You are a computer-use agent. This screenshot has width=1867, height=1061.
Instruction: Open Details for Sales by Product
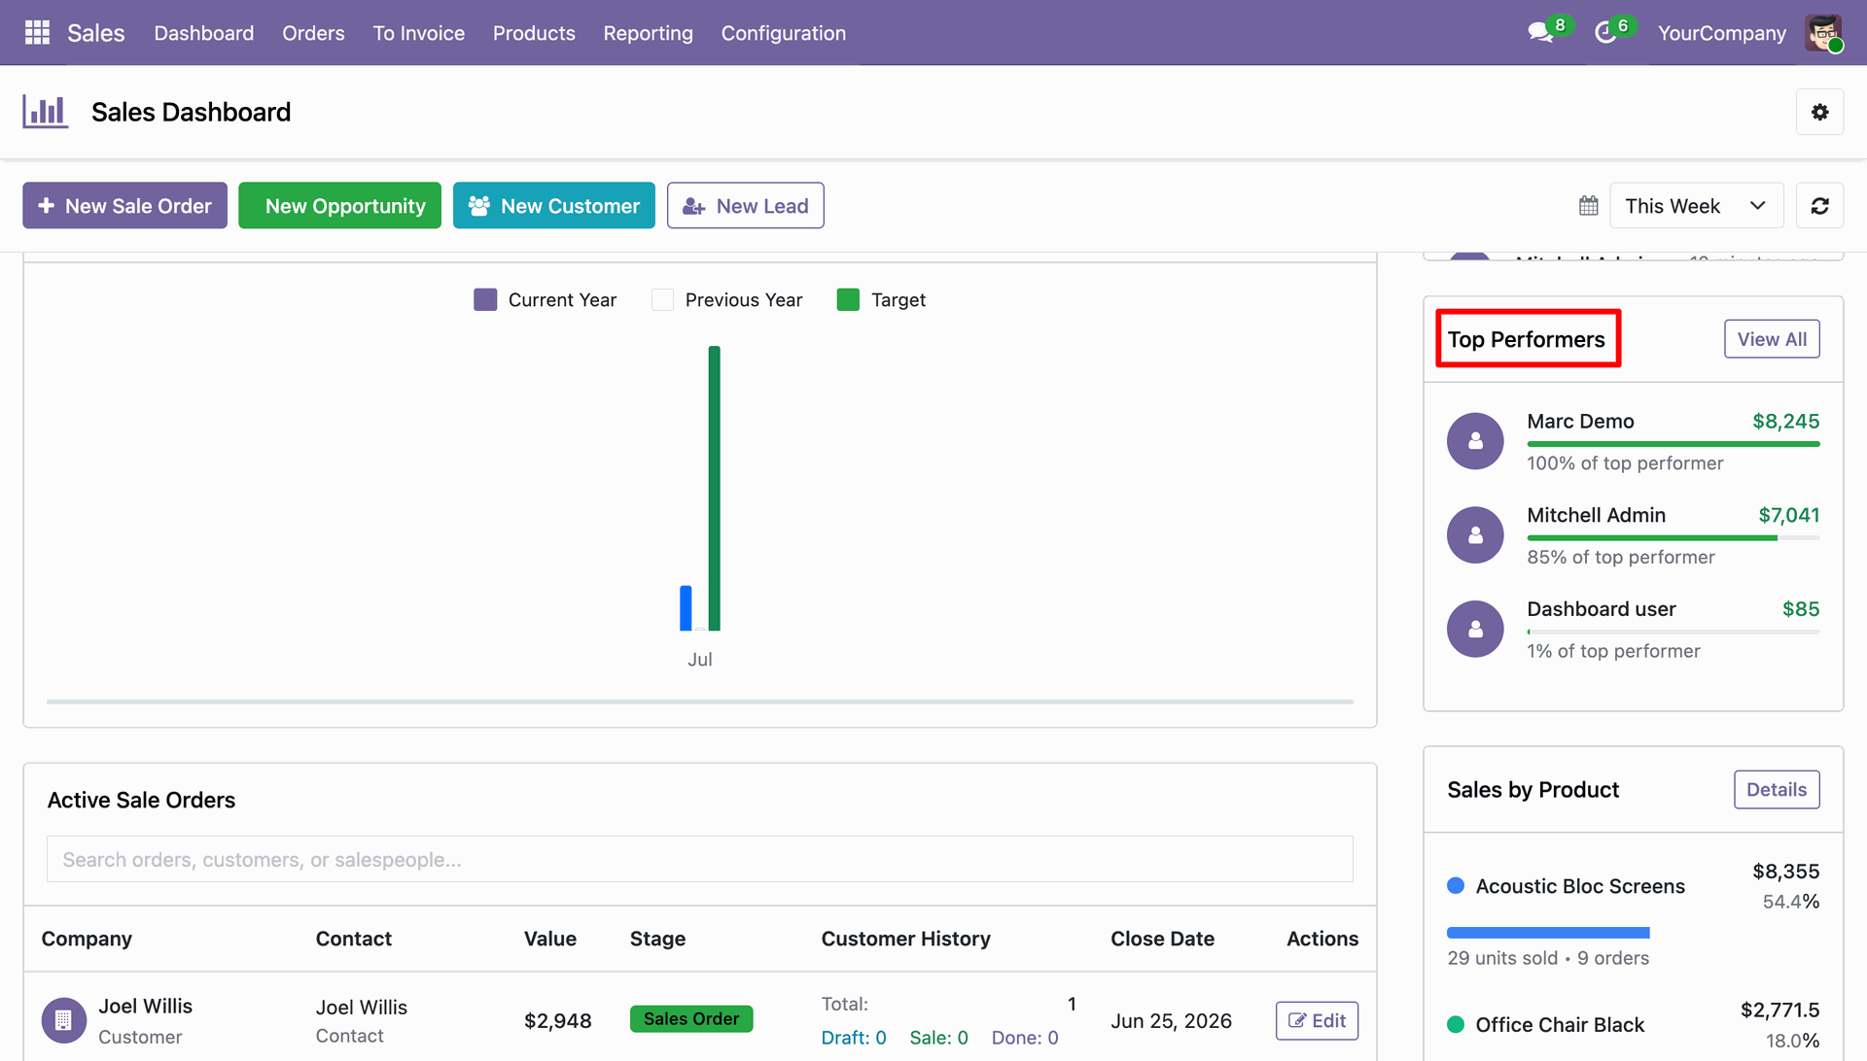tap(1777, 790)
